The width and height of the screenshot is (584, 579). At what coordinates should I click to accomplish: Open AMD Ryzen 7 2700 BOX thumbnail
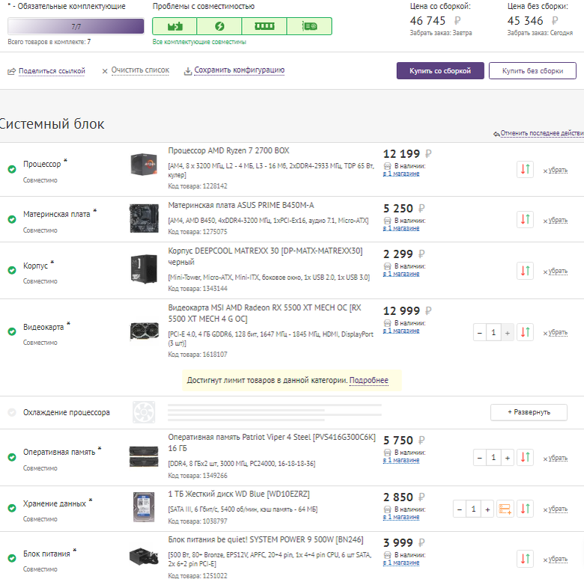point(144,164)
